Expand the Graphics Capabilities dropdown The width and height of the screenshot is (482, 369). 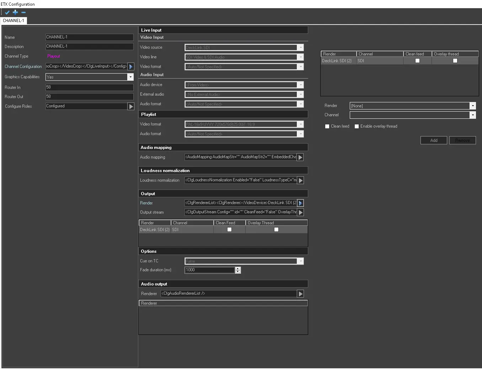coord(130,77)
